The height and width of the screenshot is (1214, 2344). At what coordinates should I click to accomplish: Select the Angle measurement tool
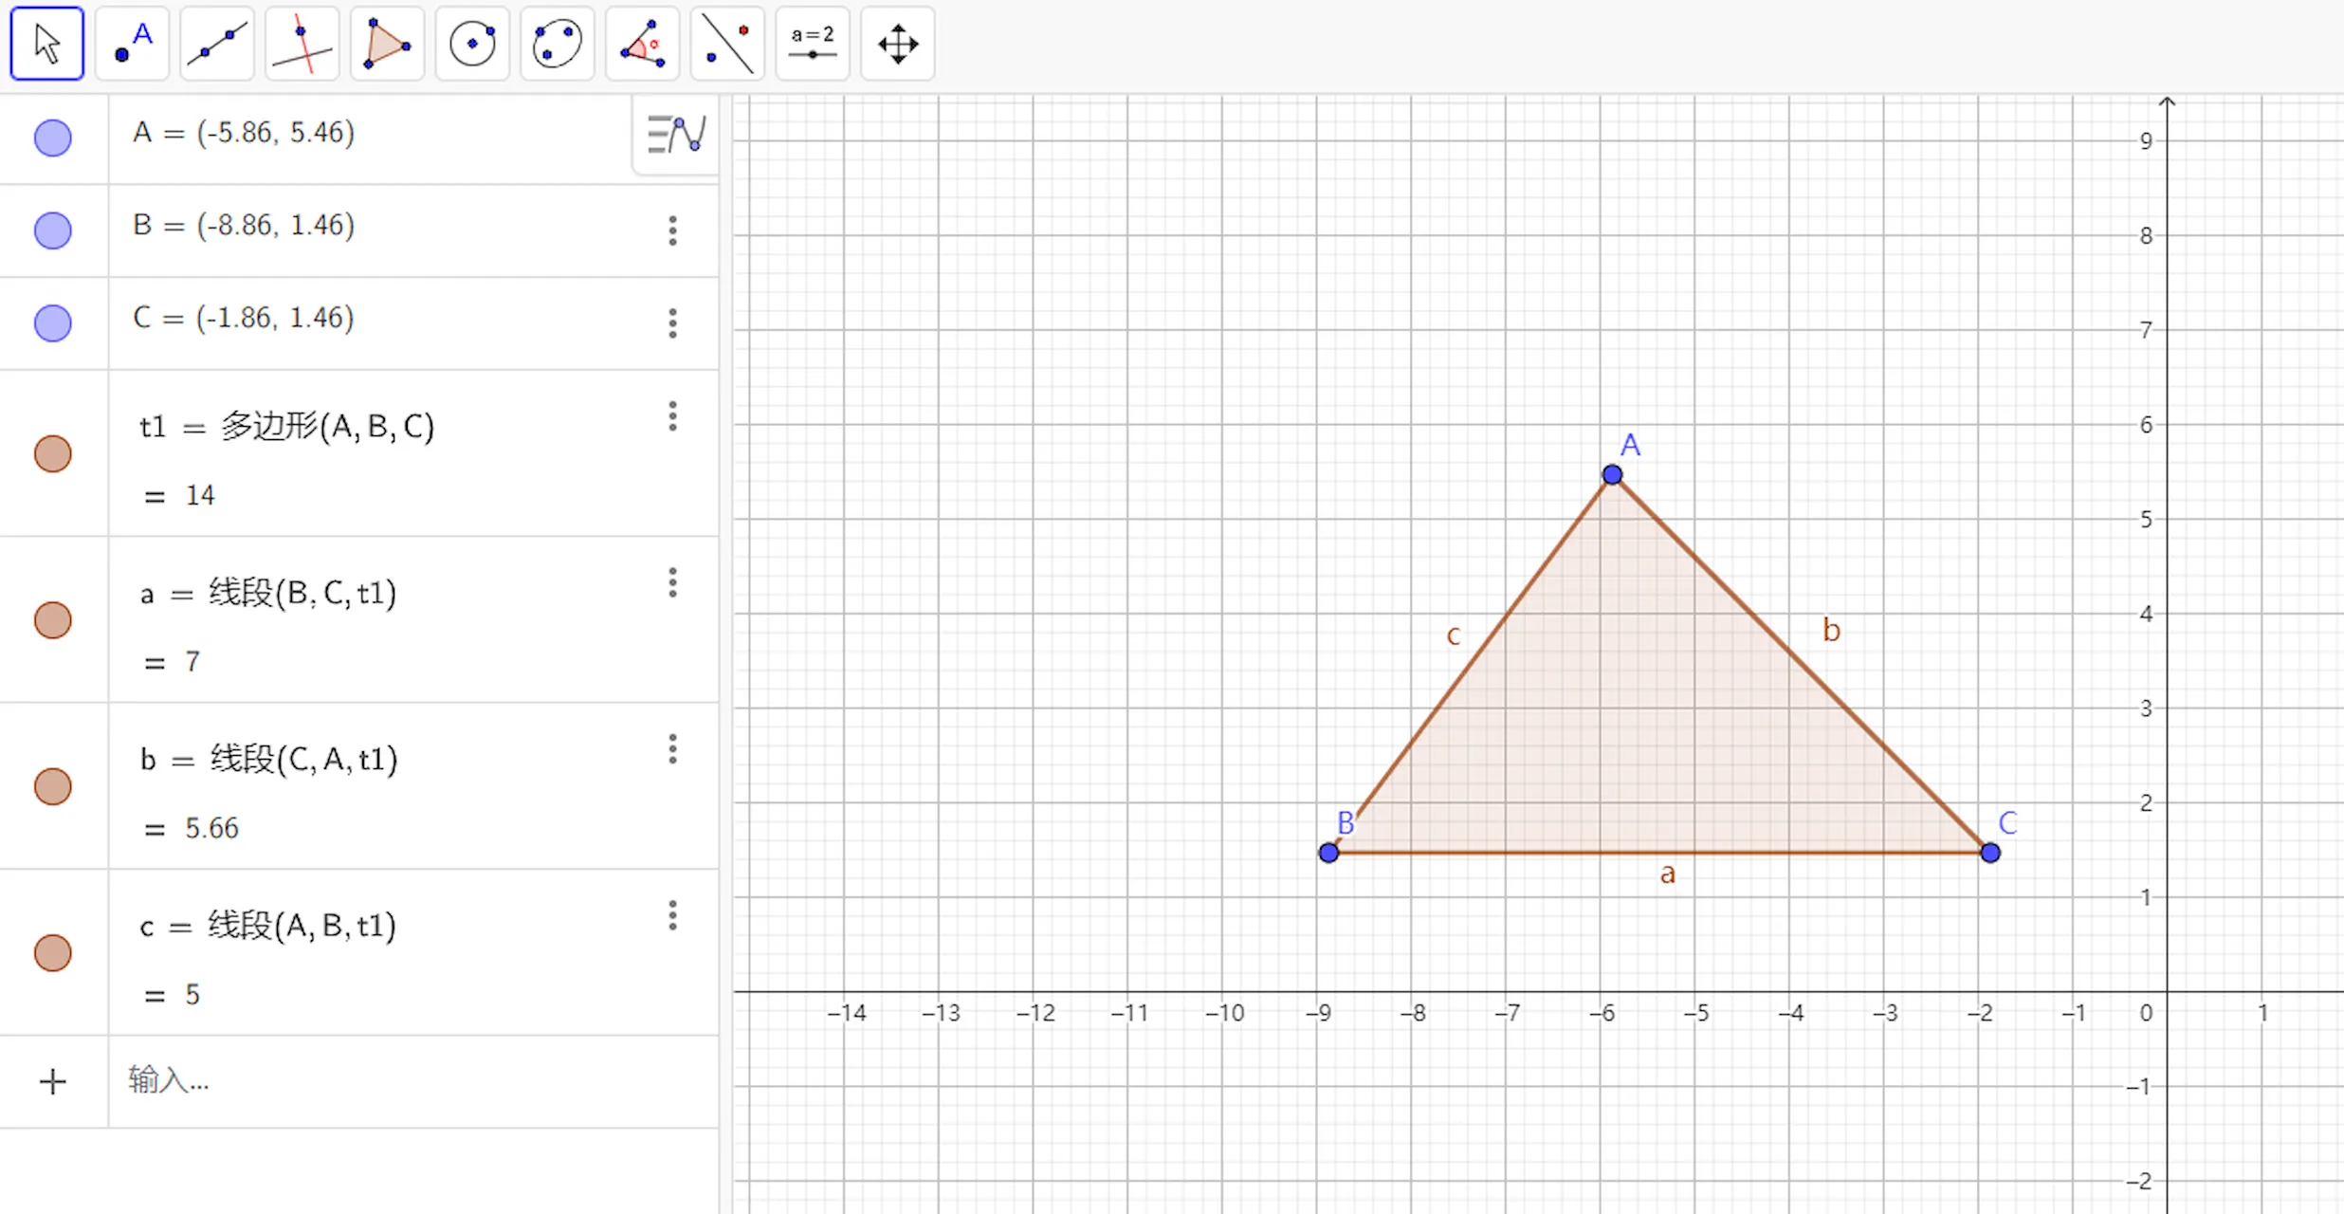tap(642, 44)
